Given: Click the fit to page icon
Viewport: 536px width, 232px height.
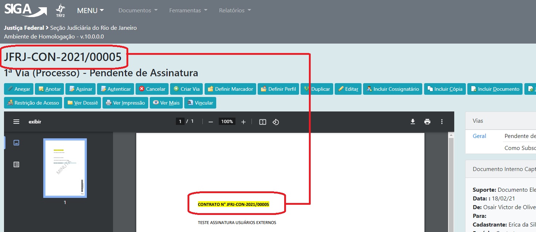Looking at the screenshot, I should 263,122.
